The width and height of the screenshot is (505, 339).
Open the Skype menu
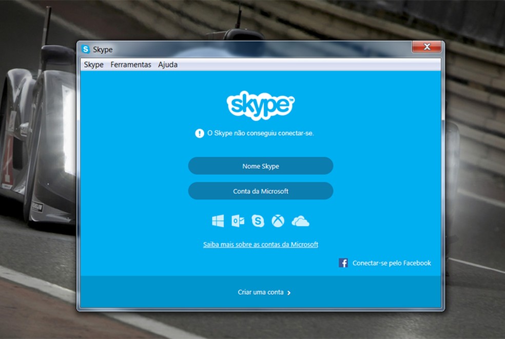pyautogui.click(x=93, y=65)
